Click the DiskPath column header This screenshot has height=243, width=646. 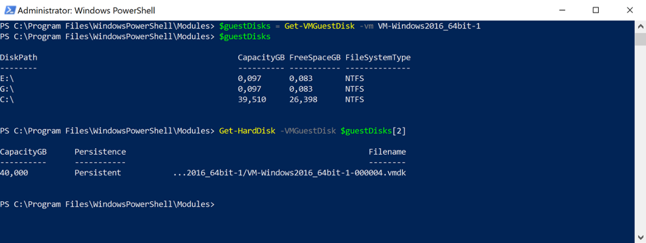click(19, 58)
